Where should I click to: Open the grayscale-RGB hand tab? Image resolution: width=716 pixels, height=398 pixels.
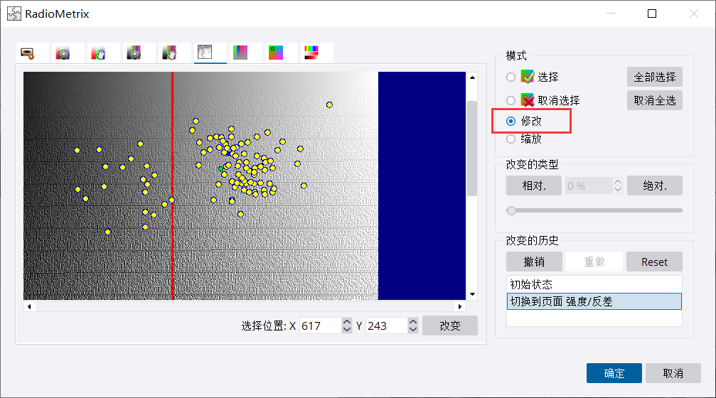pos(169,53)
